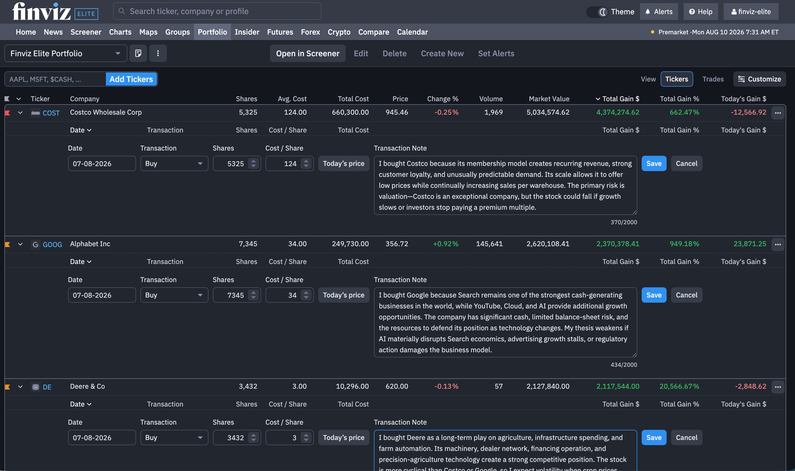
Task: Open the row options menu for Deere
Action: click(778, 387)
